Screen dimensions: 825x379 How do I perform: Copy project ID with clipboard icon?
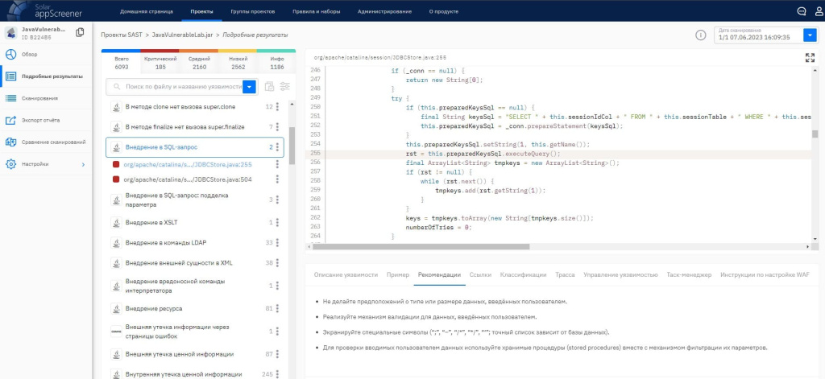(80, 33)
